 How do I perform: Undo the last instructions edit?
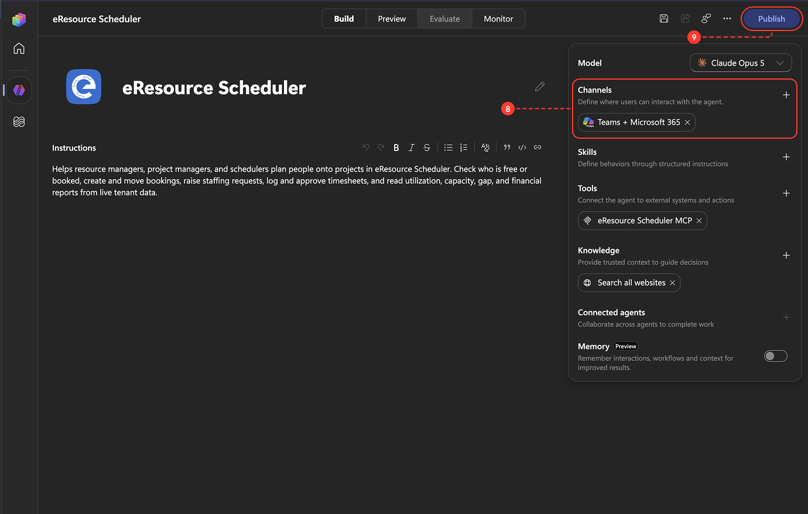(366, 148)
